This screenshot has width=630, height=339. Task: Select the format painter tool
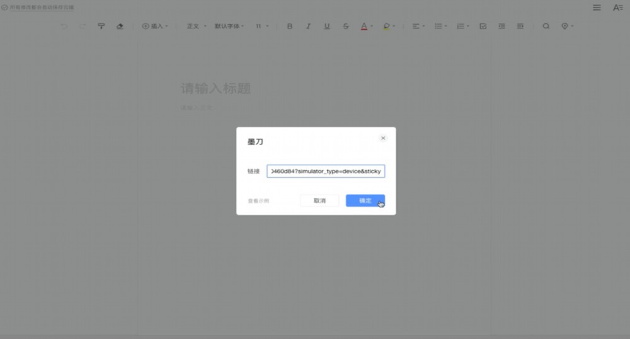(101, 26)
